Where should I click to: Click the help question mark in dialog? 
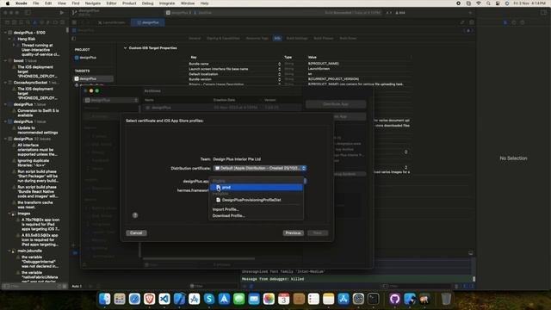click(135, 215)
